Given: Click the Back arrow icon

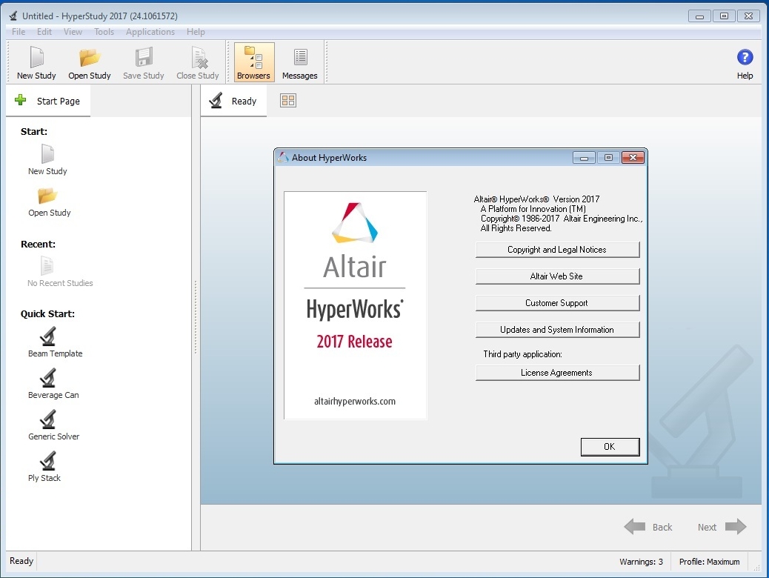Looking at the screenshot, I should [x=635, y=527].
